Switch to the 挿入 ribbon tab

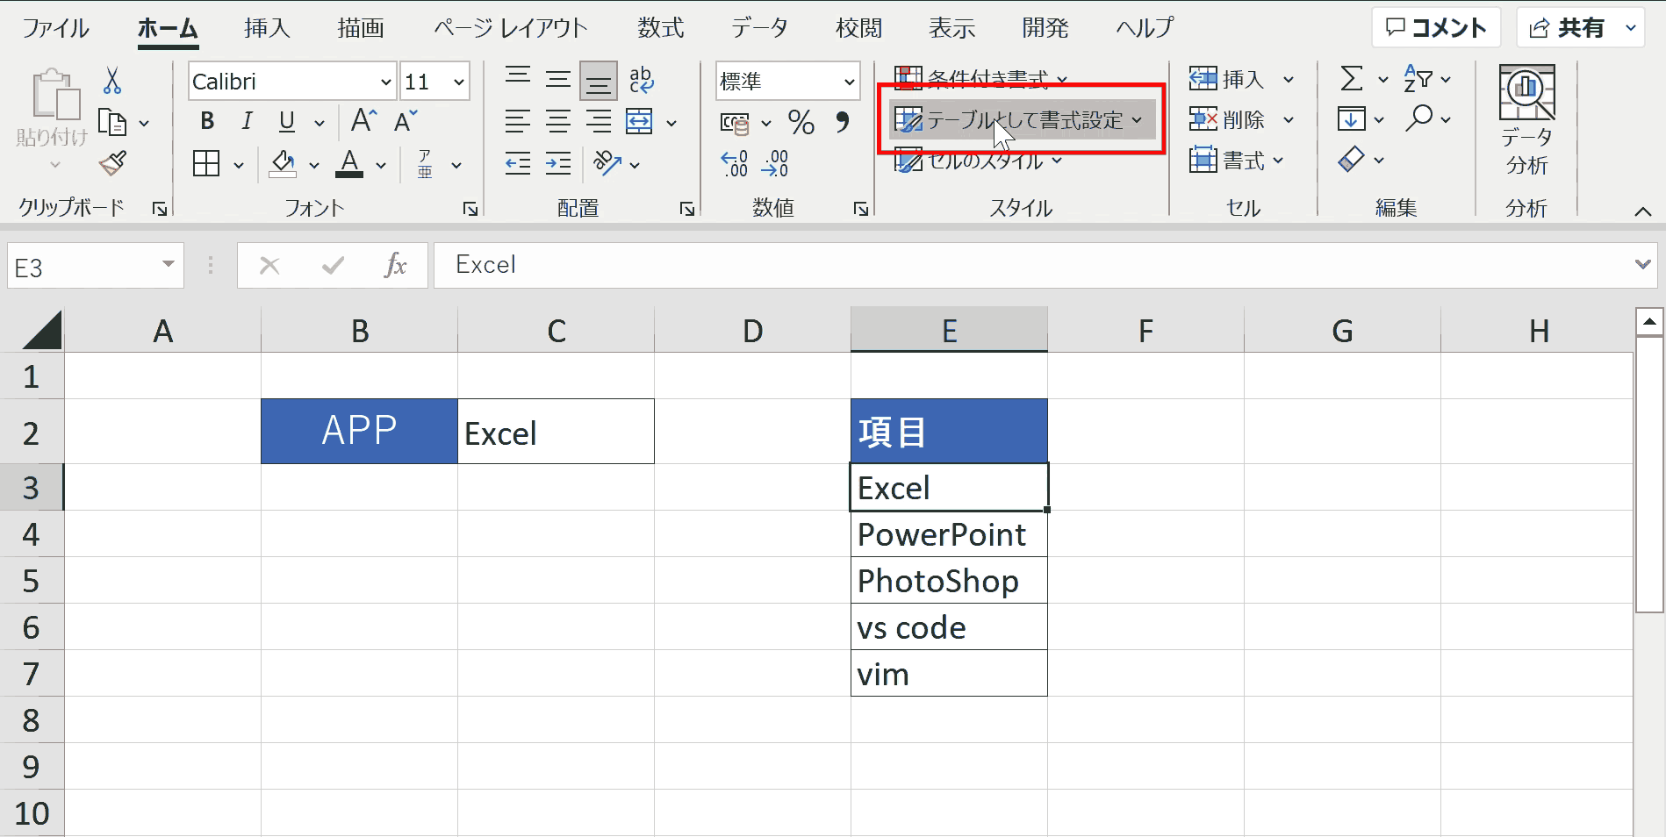click(x=267, y=28)
